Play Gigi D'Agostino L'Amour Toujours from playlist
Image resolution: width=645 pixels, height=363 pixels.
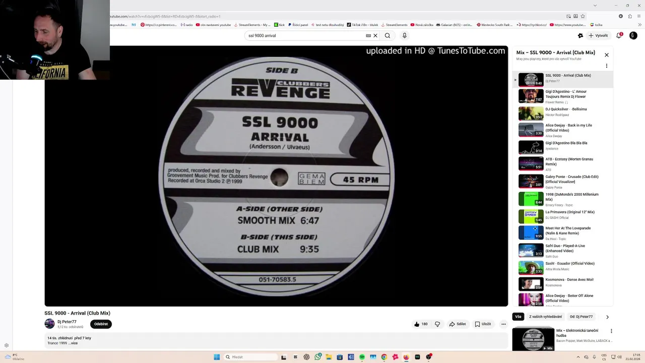(563, 96)
